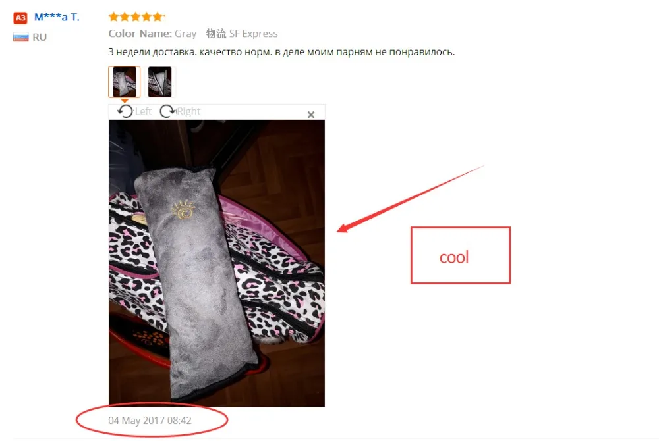The height and width of the screenshot is (441, 659).
Task: Click the 'Left' rotate label
Action: 143,111
